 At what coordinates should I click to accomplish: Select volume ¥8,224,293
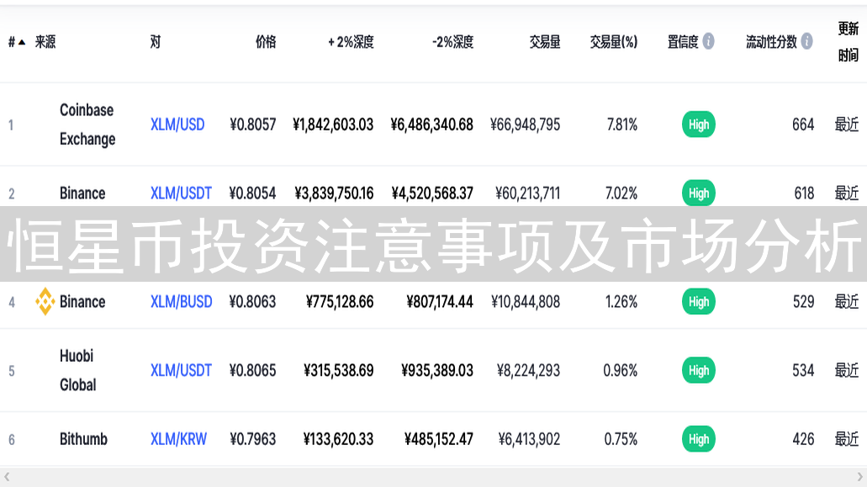(529, 370)
